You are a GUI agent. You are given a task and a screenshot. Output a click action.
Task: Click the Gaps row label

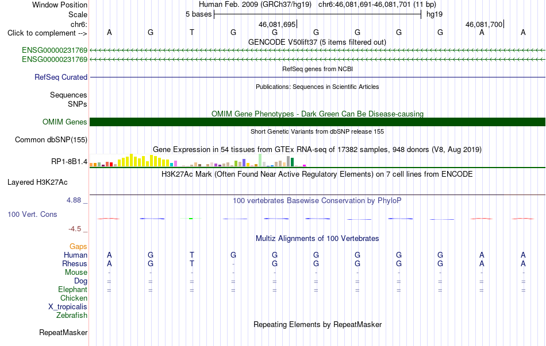click(x=78, y=246)
